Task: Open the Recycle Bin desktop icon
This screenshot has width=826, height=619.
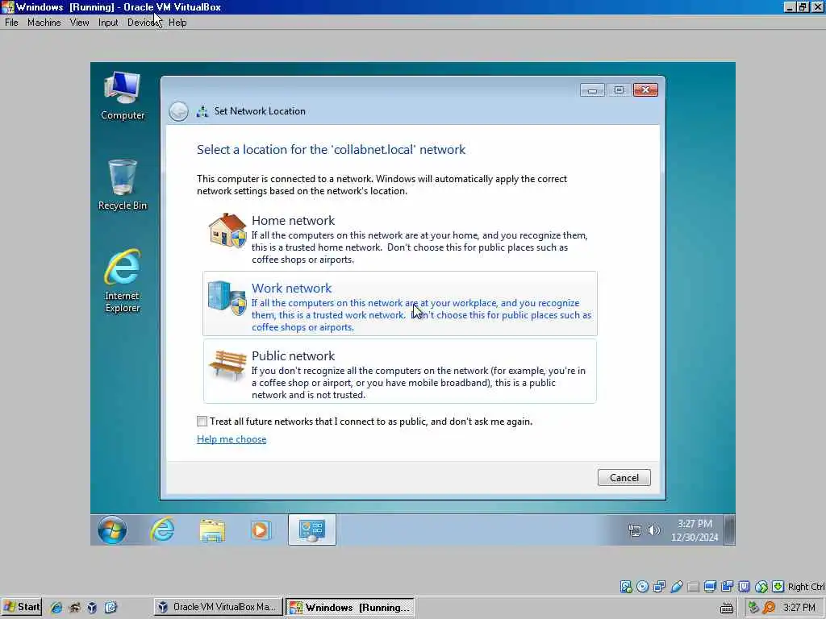Action: coord(123,185)
